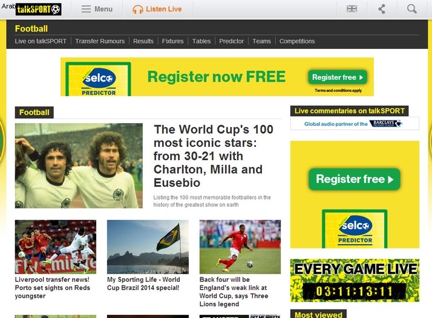Open World Cup's 100 most iconic stars headline
The image size is (432, 318).
tap(213, 156)
